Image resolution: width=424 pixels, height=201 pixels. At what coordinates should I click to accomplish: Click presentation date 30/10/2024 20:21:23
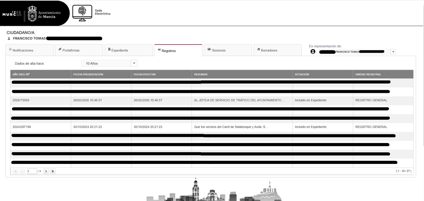pos(88,127)
